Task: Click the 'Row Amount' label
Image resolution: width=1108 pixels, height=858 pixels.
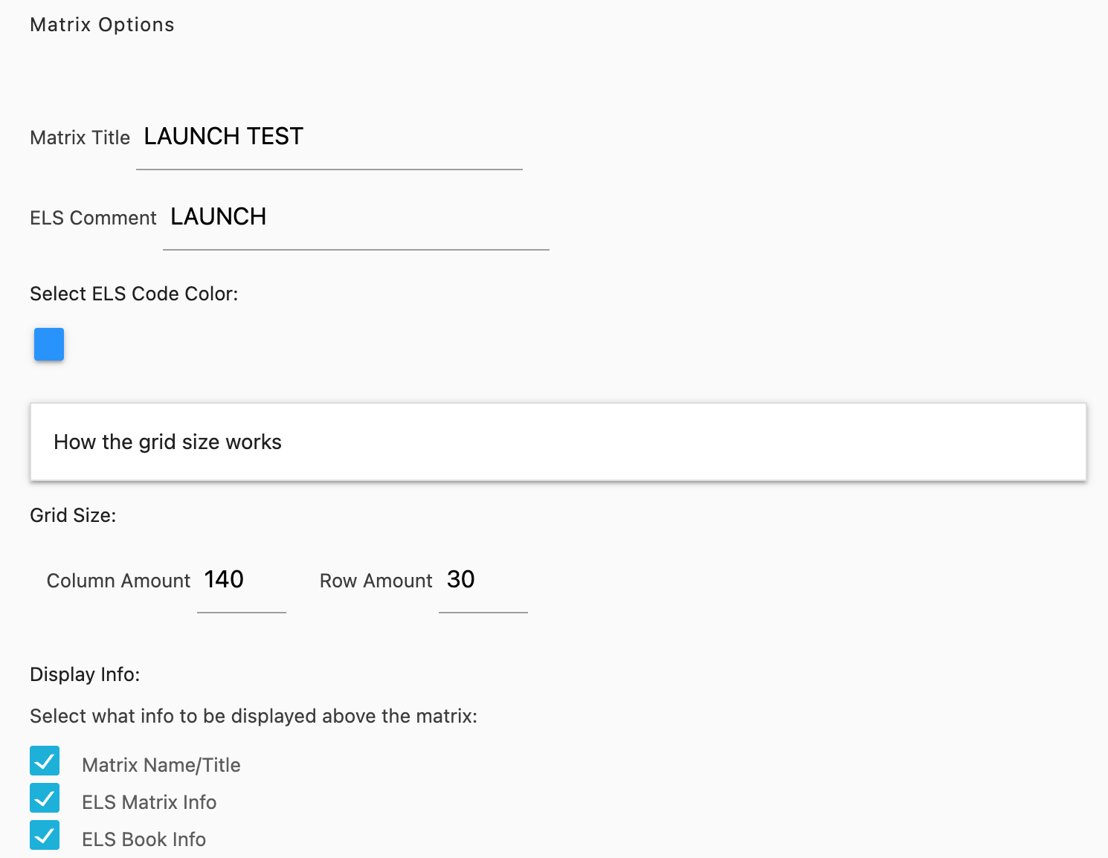Action: (x=376, y=581)
